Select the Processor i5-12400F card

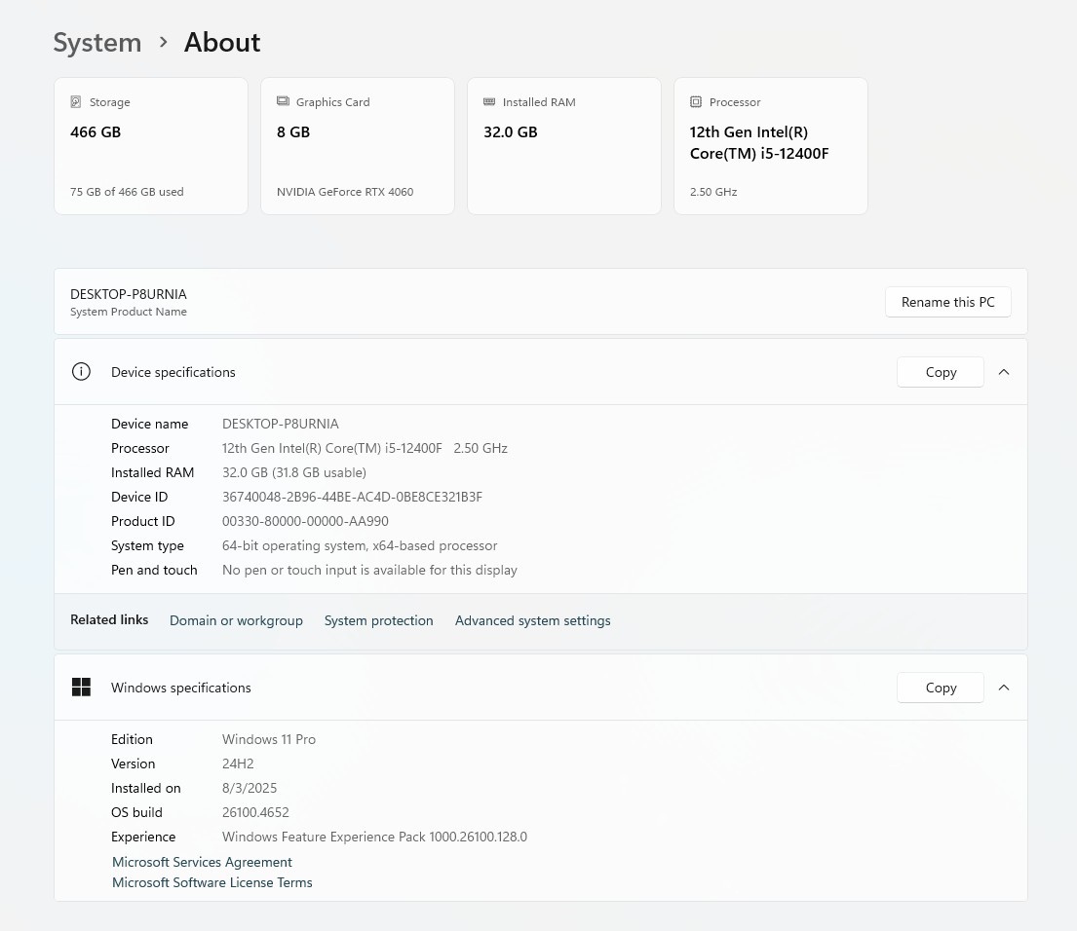771,146
